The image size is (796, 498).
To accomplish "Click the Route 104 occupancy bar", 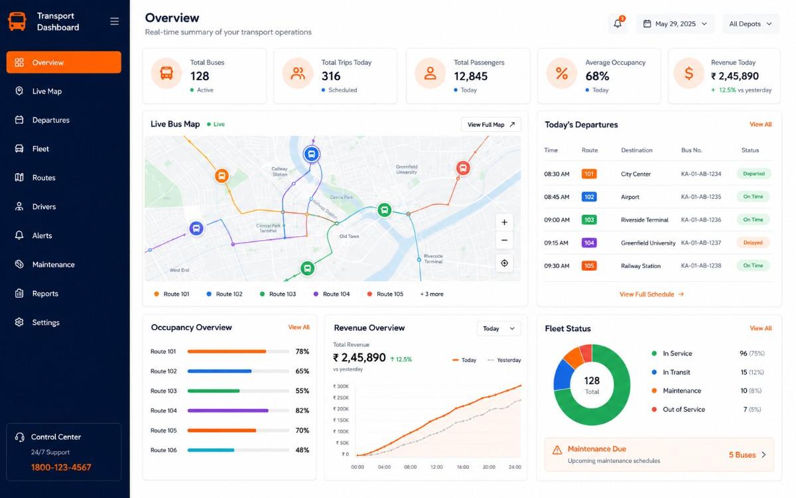I will point(238,410).
